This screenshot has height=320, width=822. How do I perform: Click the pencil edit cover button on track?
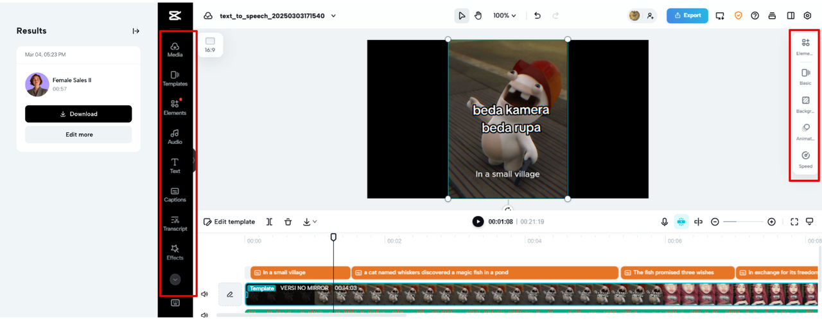pos(230,294)
